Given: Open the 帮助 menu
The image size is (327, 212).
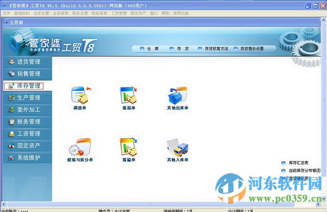Looking at the screenshot, I should click(x=165, y=13).
